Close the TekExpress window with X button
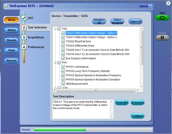 point(168,3)
